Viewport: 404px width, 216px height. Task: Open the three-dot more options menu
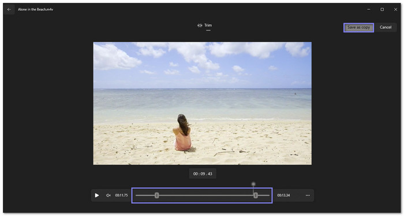[308, 195]
